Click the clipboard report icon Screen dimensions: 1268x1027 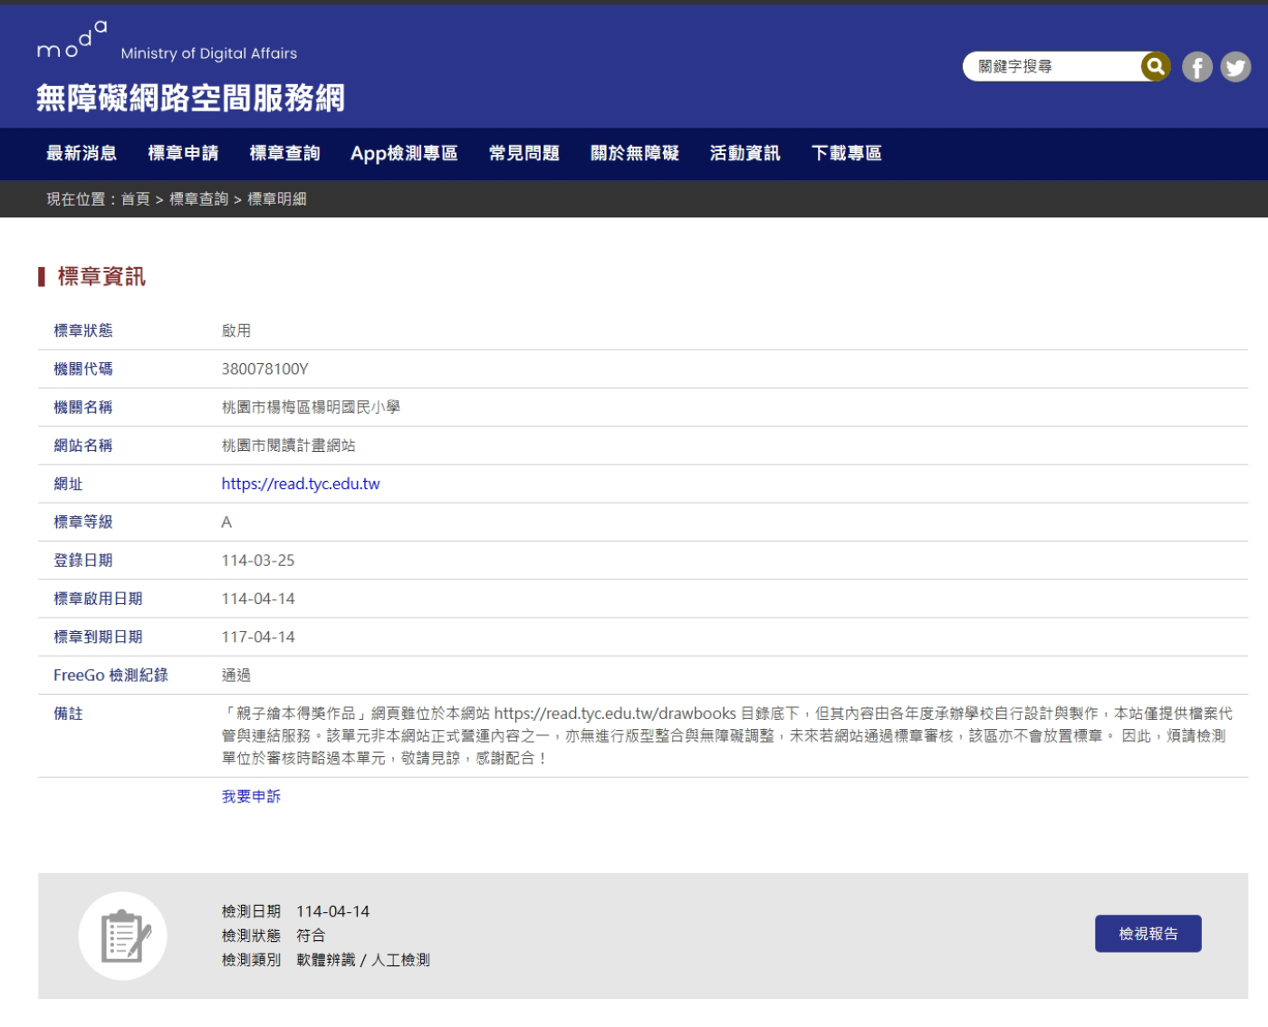[x=123, y=936]
